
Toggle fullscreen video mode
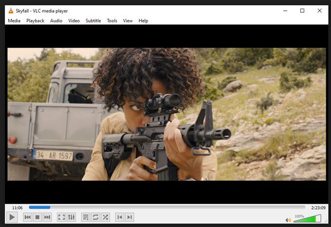[x=61, y=217]
